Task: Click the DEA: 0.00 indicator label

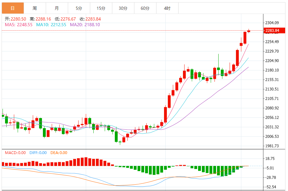Action: click(x=59, y=153)
